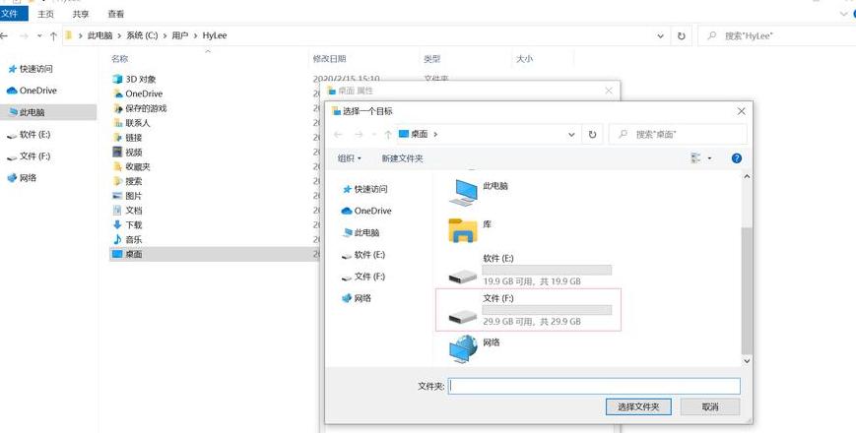The image size is (856, 433).
Task: Select the 搜索 folder
Action: (127, 181)
